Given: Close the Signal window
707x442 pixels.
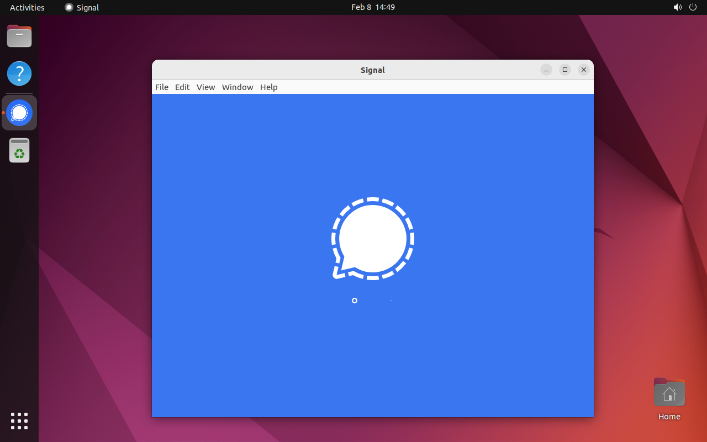Looking at the screenshot, I should [x=584, y=70].
